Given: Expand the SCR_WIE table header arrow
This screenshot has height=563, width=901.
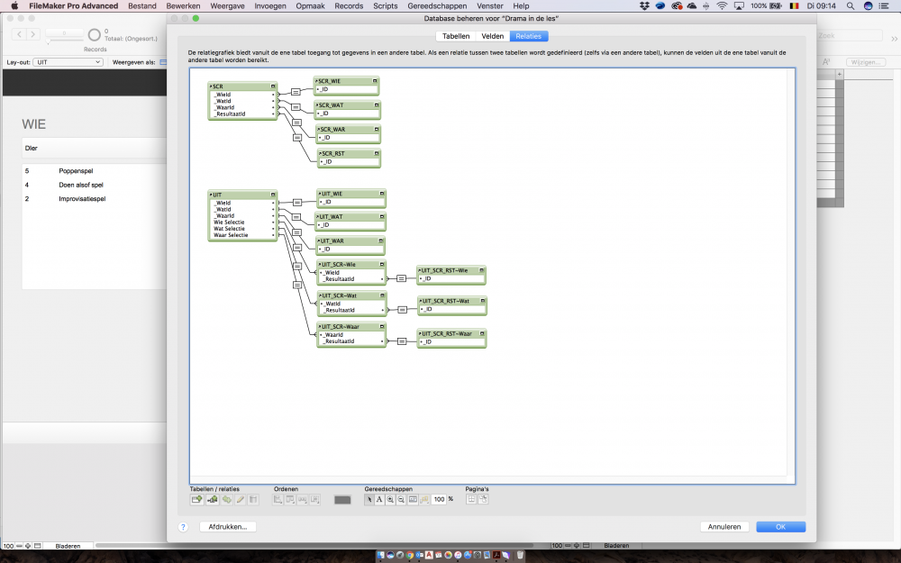Looking at the screenshot, I should 318,81.
